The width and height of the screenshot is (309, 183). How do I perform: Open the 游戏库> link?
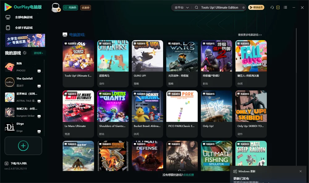(x=38, y=53)
